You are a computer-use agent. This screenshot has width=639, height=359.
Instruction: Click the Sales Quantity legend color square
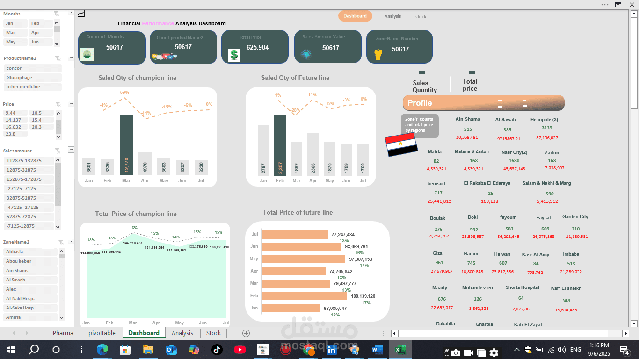pos(422,72)
